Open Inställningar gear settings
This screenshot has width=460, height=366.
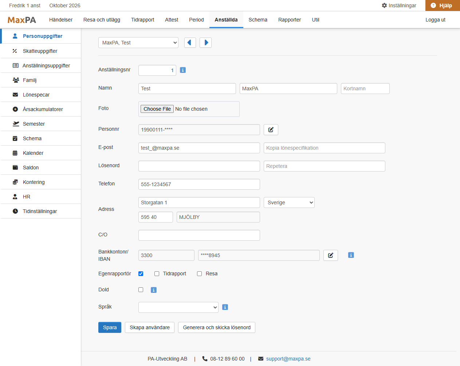(399, 5)
